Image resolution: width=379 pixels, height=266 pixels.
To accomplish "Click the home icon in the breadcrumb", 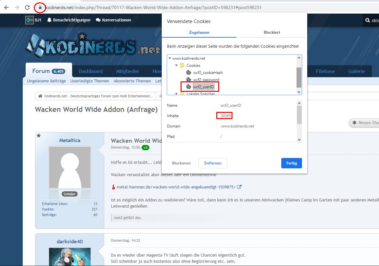I will coord(40,96).
